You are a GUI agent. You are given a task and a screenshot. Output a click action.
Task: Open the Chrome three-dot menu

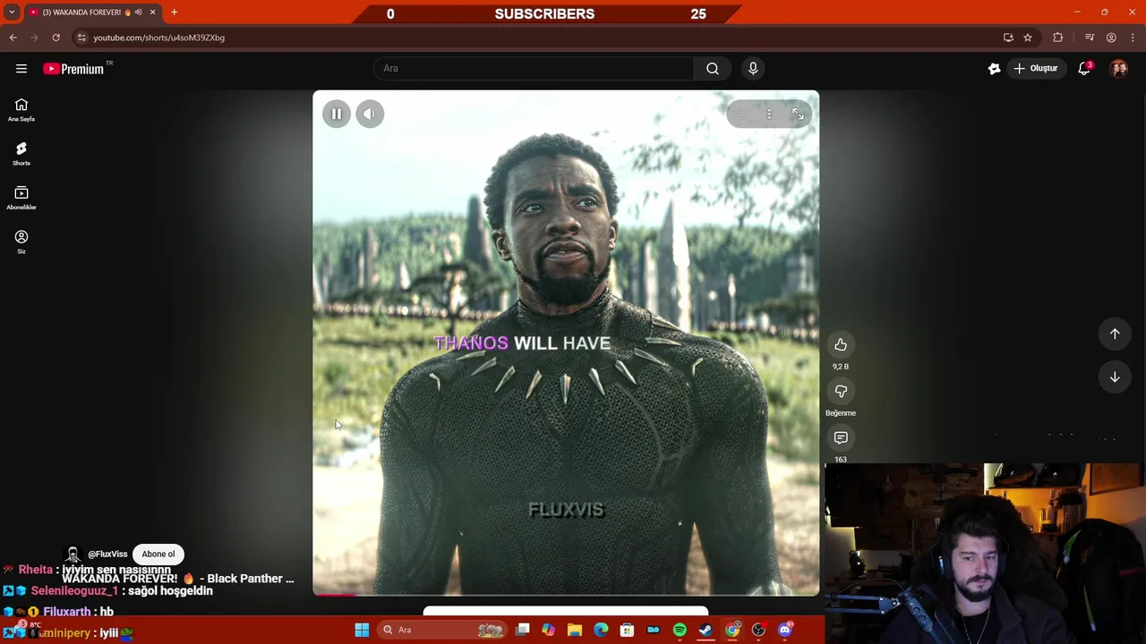[1133, 38]
